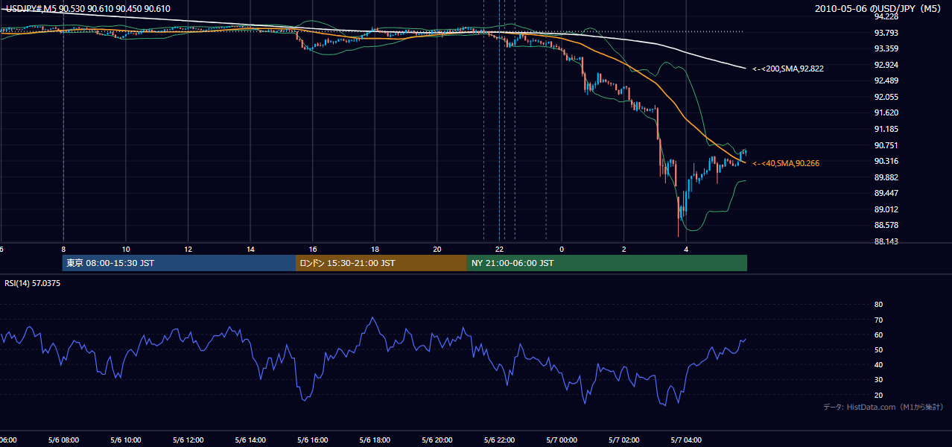The height and width of the screenshot is (447, 952).
Task: Click price level 89.447 on price axis
Action: [x=886, y=194]
